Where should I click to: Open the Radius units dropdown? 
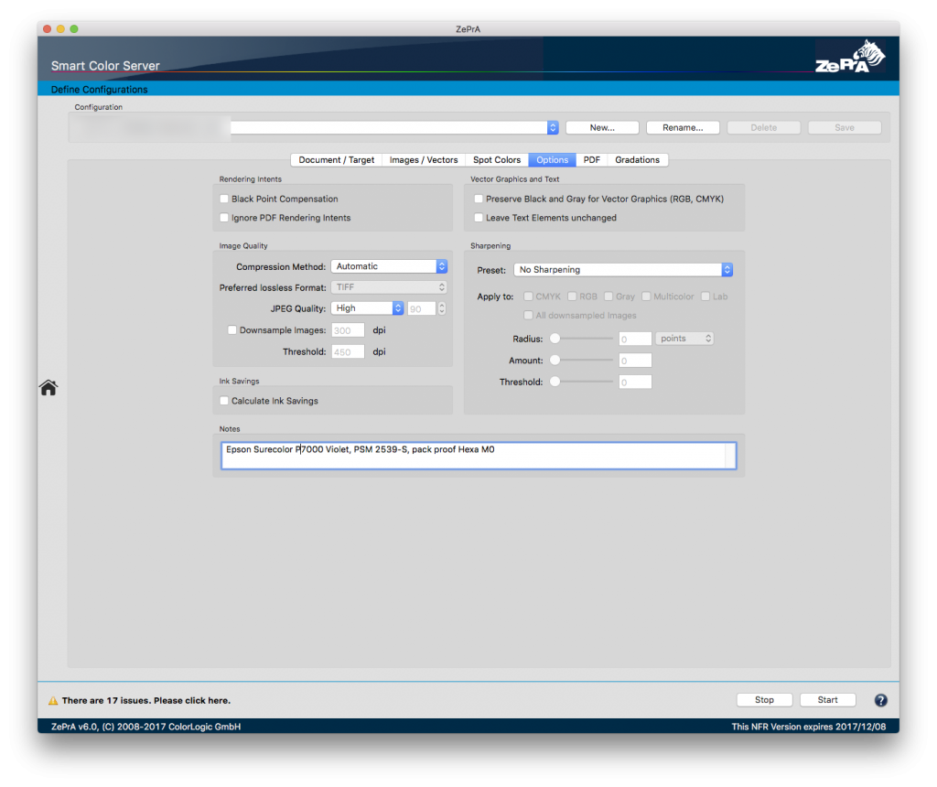[x=684, y=339]
